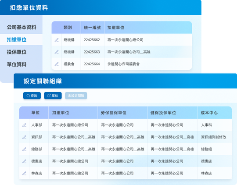Click 德惠店 in 單位 column
The height and width of the screenshot is (185, 237).
coord(37,161)
